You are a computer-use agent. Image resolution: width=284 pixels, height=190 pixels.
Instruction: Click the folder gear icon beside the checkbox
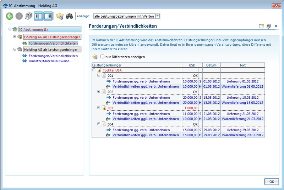95,57
